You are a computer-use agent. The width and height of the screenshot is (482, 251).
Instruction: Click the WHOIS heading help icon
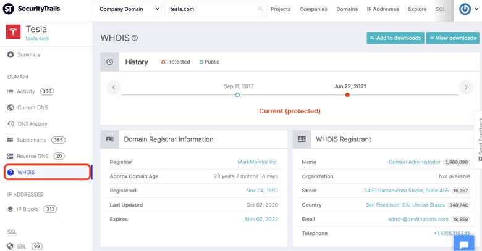click(135, 38)
